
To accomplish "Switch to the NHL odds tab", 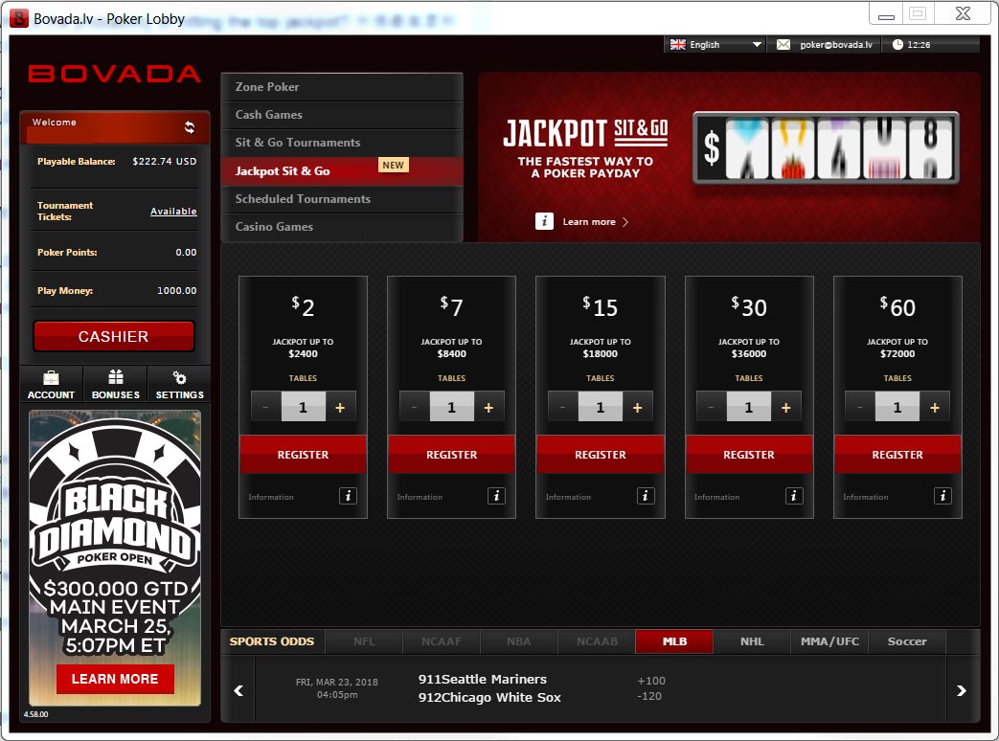I will (x=752, y=641).
